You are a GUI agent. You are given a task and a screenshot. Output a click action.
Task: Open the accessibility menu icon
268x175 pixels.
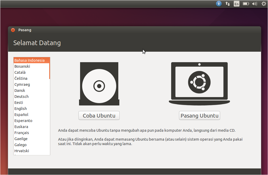click(219, 4)
